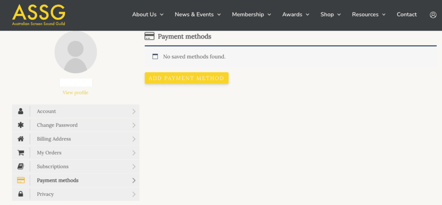
Task: Click the chevron on Payment methods row
Action: (134, 180)
